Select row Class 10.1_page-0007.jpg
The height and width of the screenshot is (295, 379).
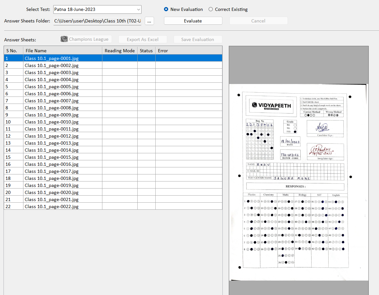[x=113, y=100]
